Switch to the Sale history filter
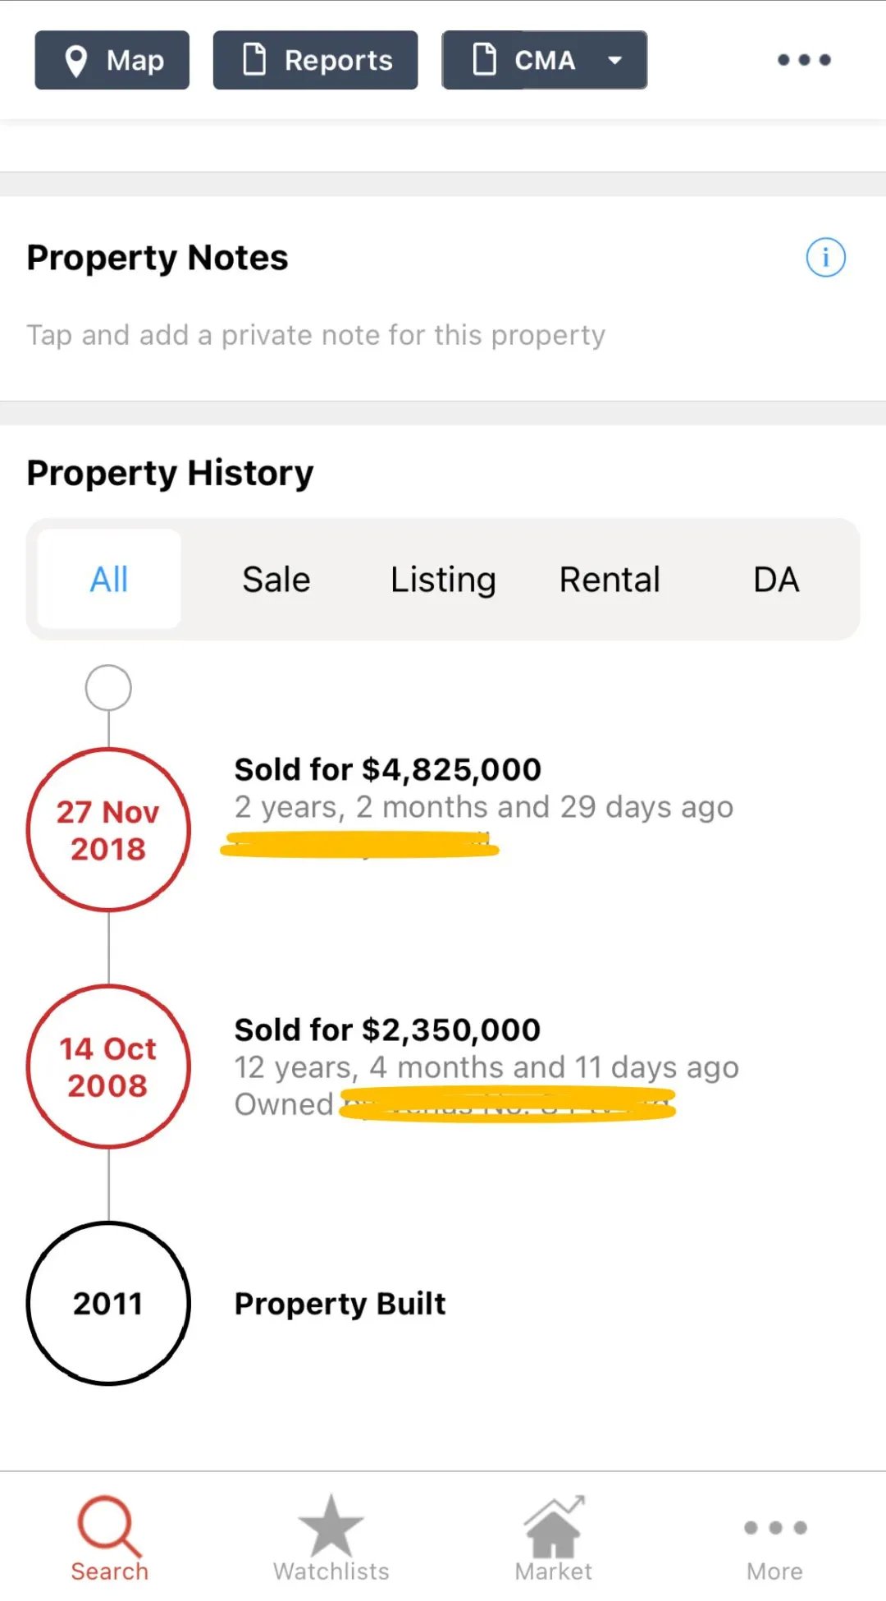The height and width of the screenshot is (1601, 886). 276,580
